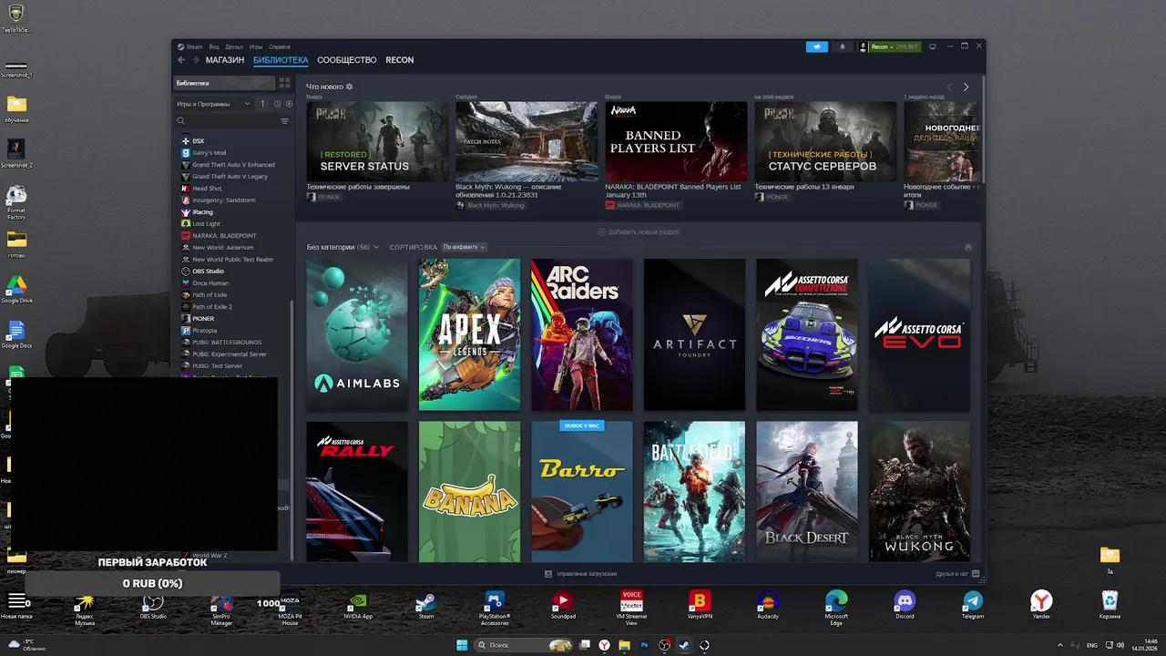
Task: Toggle the ready-to-play filter icon
Action: click(289, 104)
